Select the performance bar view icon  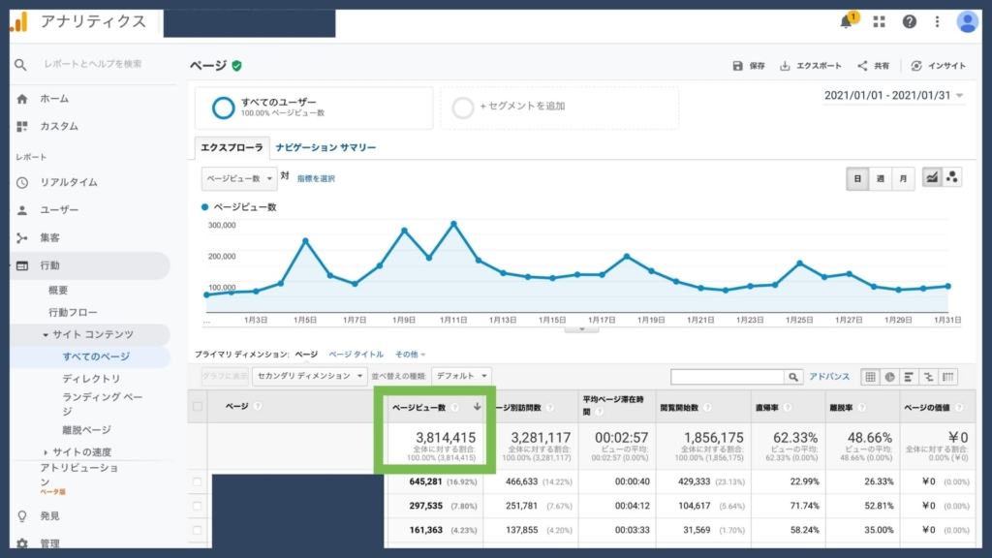(x=909, y=377)
